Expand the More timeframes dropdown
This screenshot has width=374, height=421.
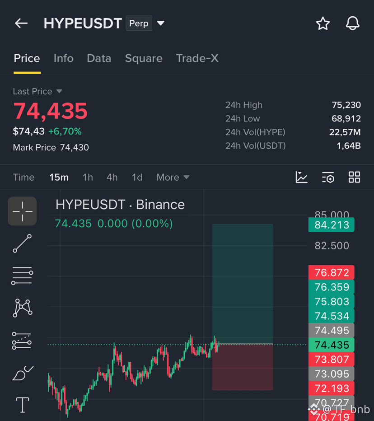pos(173,177)
